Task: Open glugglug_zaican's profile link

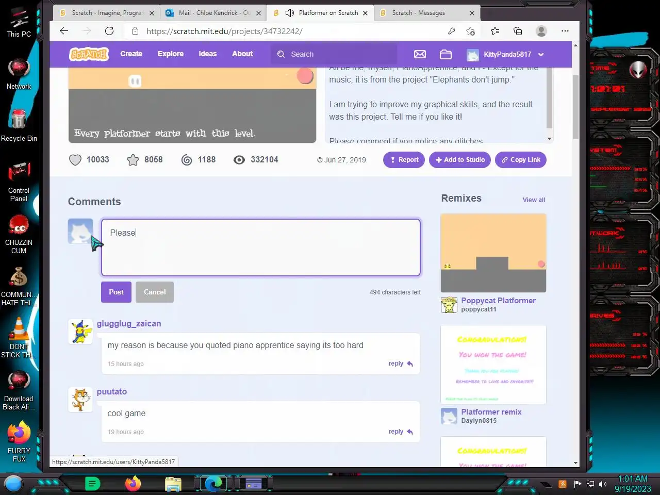Action: click(x=129, y=323)
